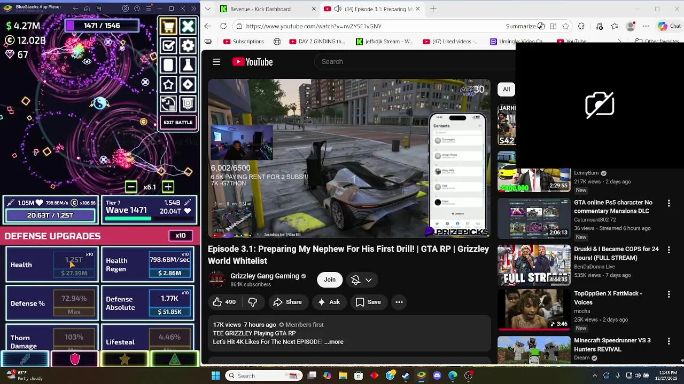Open options for GTA online Ps5 video
This screenshot has height=384, width=684.
[669, 203]
